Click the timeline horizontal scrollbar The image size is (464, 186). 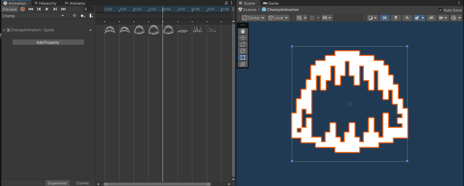tap(157, 184)
